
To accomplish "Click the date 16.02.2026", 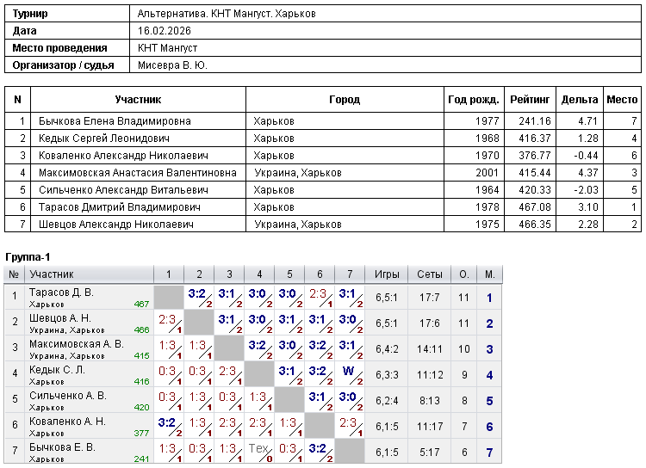I will click(x=164, y=31).
